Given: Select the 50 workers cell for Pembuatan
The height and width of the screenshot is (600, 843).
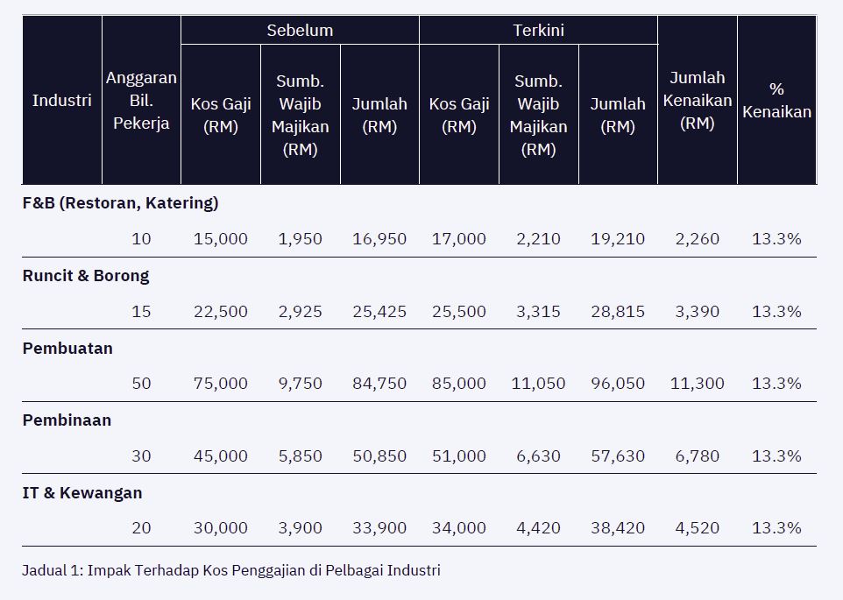Looking at the screenshot, I should pos(141,384).
